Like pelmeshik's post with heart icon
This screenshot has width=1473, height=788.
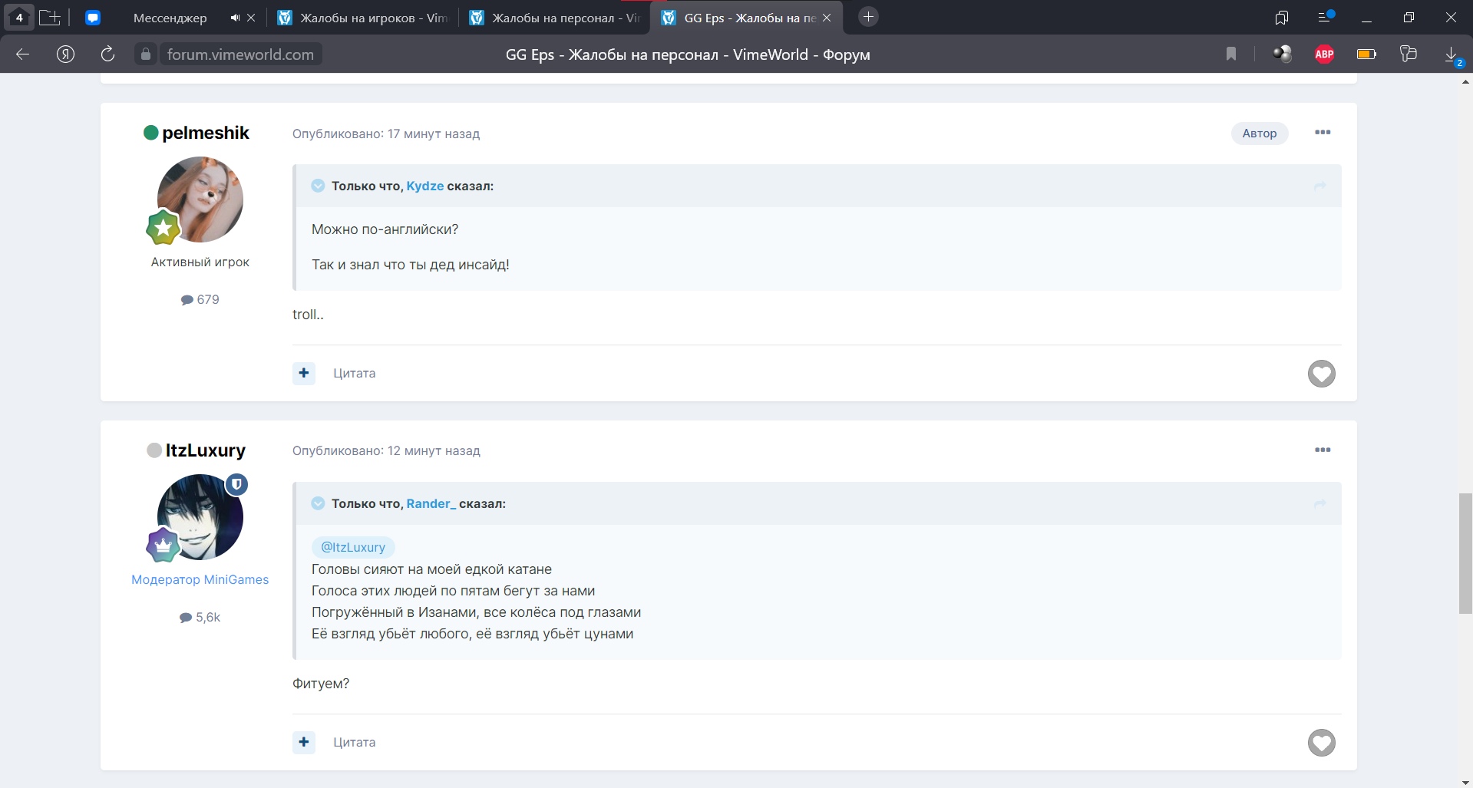click(1321, 374)
